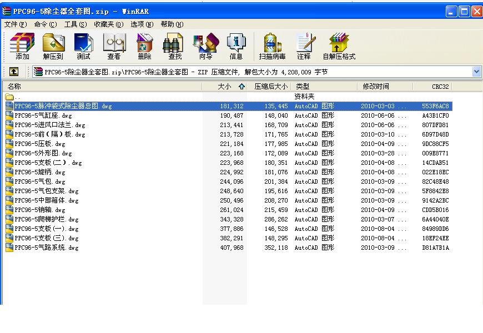Select file PPC96-5支板(三).dwg
Image resolution: width=483 pixels, height=333 pixels.
[47, 238]
